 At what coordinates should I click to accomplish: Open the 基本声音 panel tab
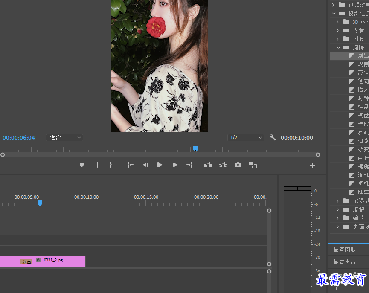click(x=344, y=262)
